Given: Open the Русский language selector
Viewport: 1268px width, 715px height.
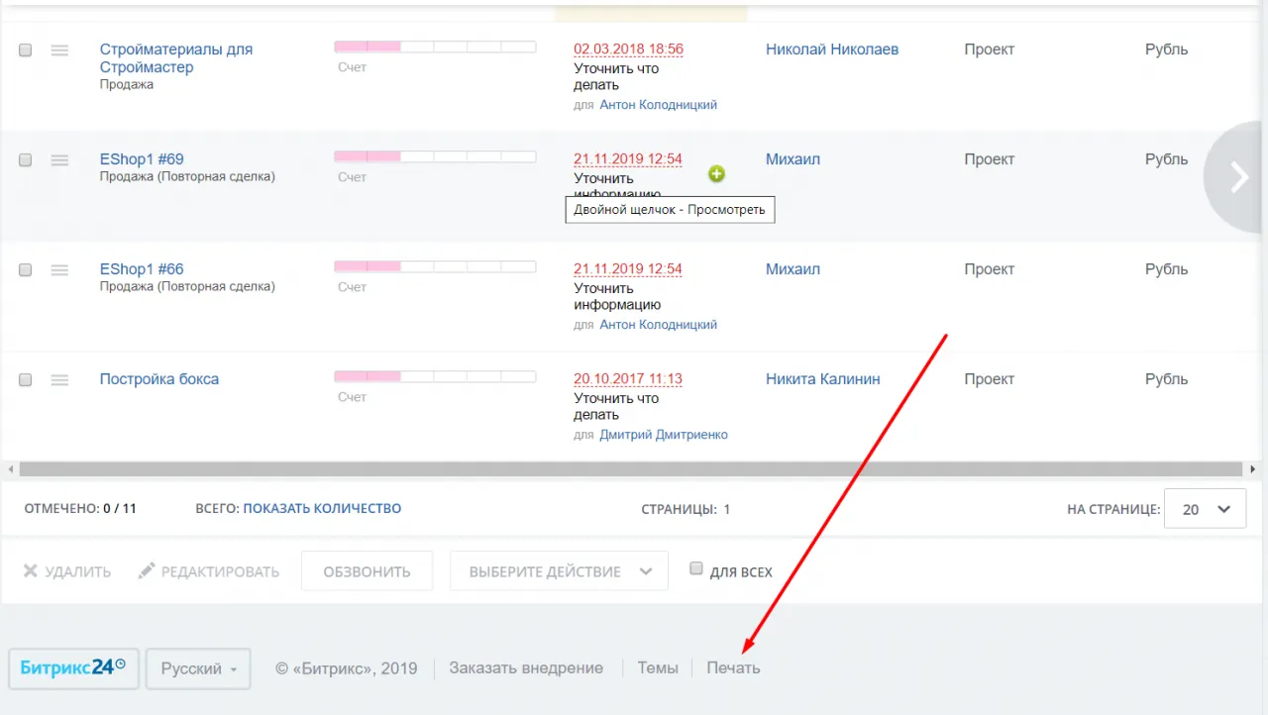Looking at the screenshot, I should [197, 668].
